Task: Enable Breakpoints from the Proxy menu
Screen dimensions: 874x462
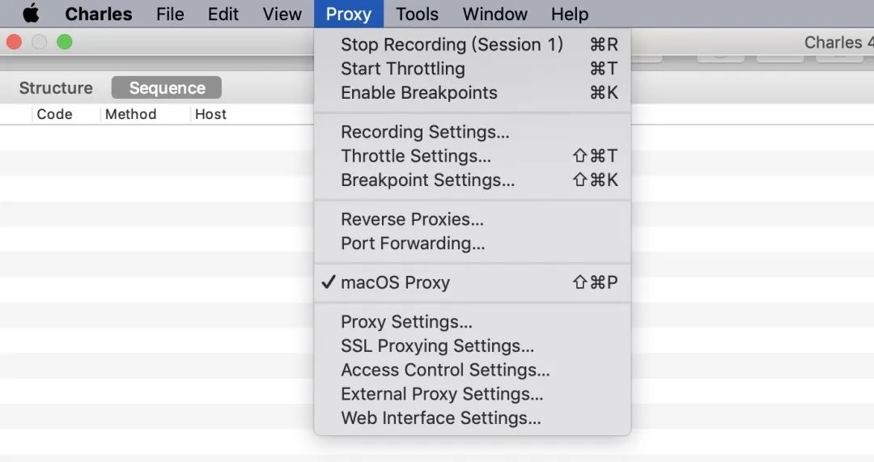Action: [x=418, y=92]
